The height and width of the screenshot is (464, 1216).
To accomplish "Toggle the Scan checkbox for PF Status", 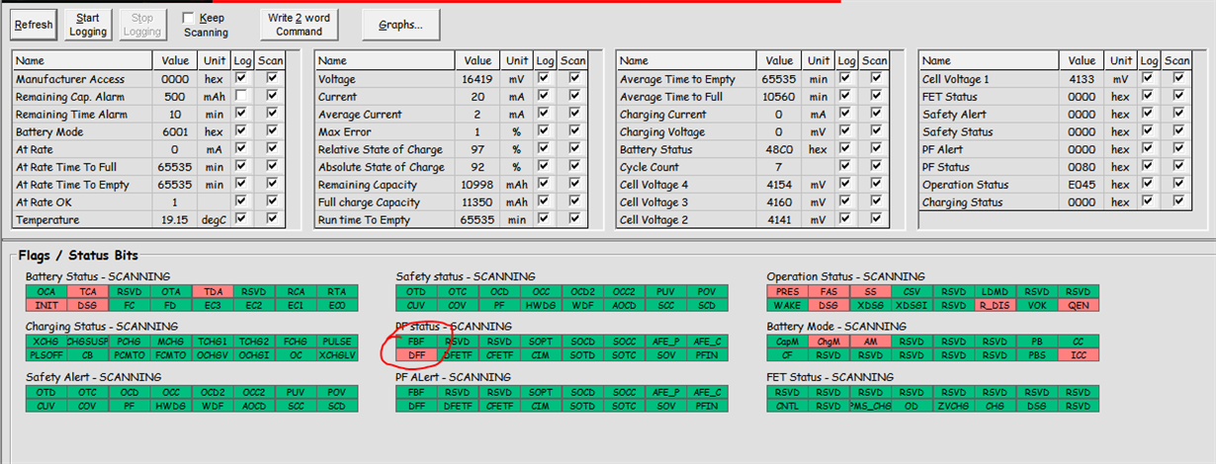I will [x=1176, y=167].
